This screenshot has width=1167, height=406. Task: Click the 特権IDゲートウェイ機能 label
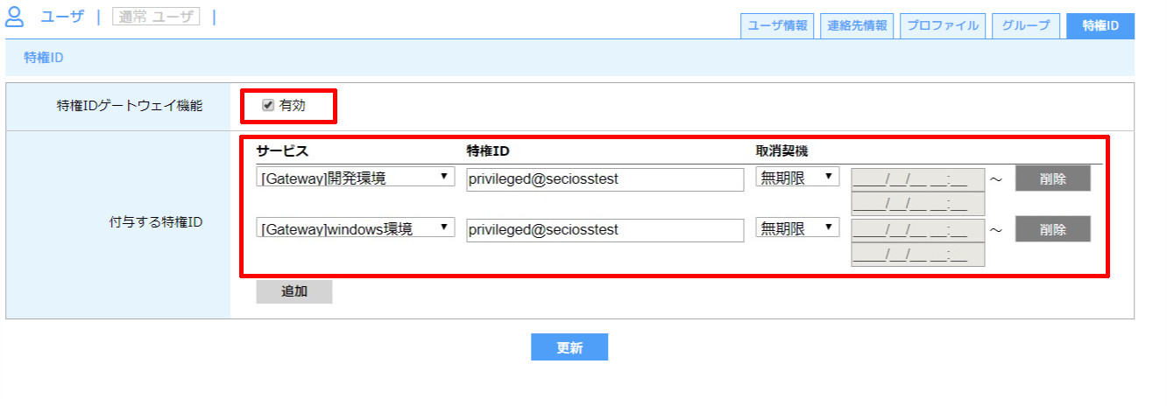(129, 106)
